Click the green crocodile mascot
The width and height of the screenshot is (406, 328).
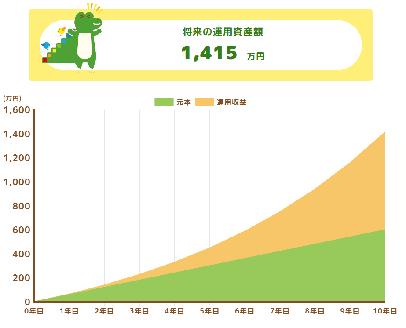click(86, 42)
